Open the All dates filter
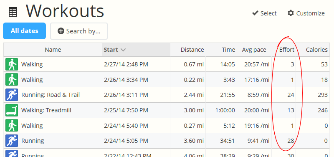The image size is (334, 157). coord(25,31)
